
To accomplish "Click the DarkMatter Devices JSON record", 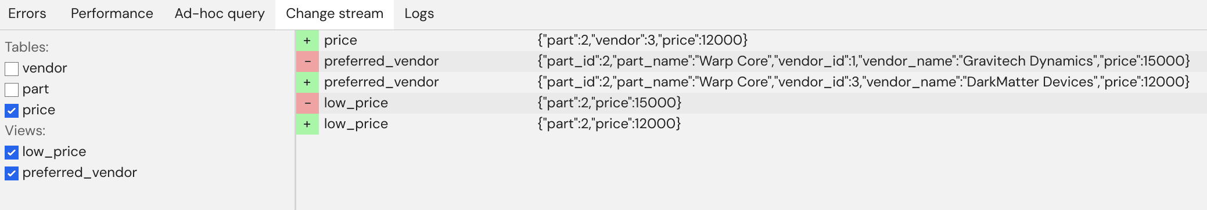I will click(864, 82).
